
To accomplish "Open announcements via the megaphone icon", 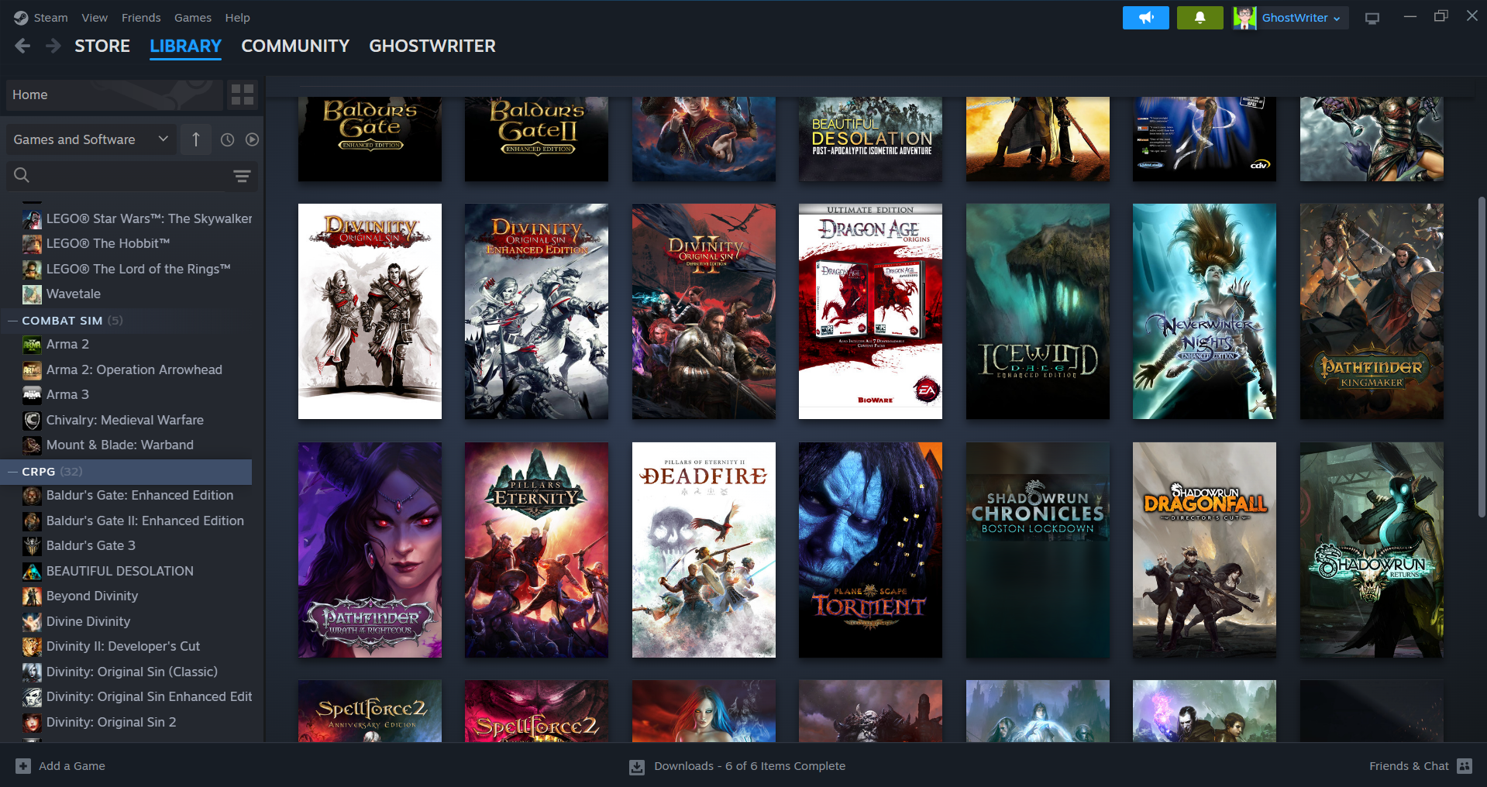I will [x=1145, y=17].
